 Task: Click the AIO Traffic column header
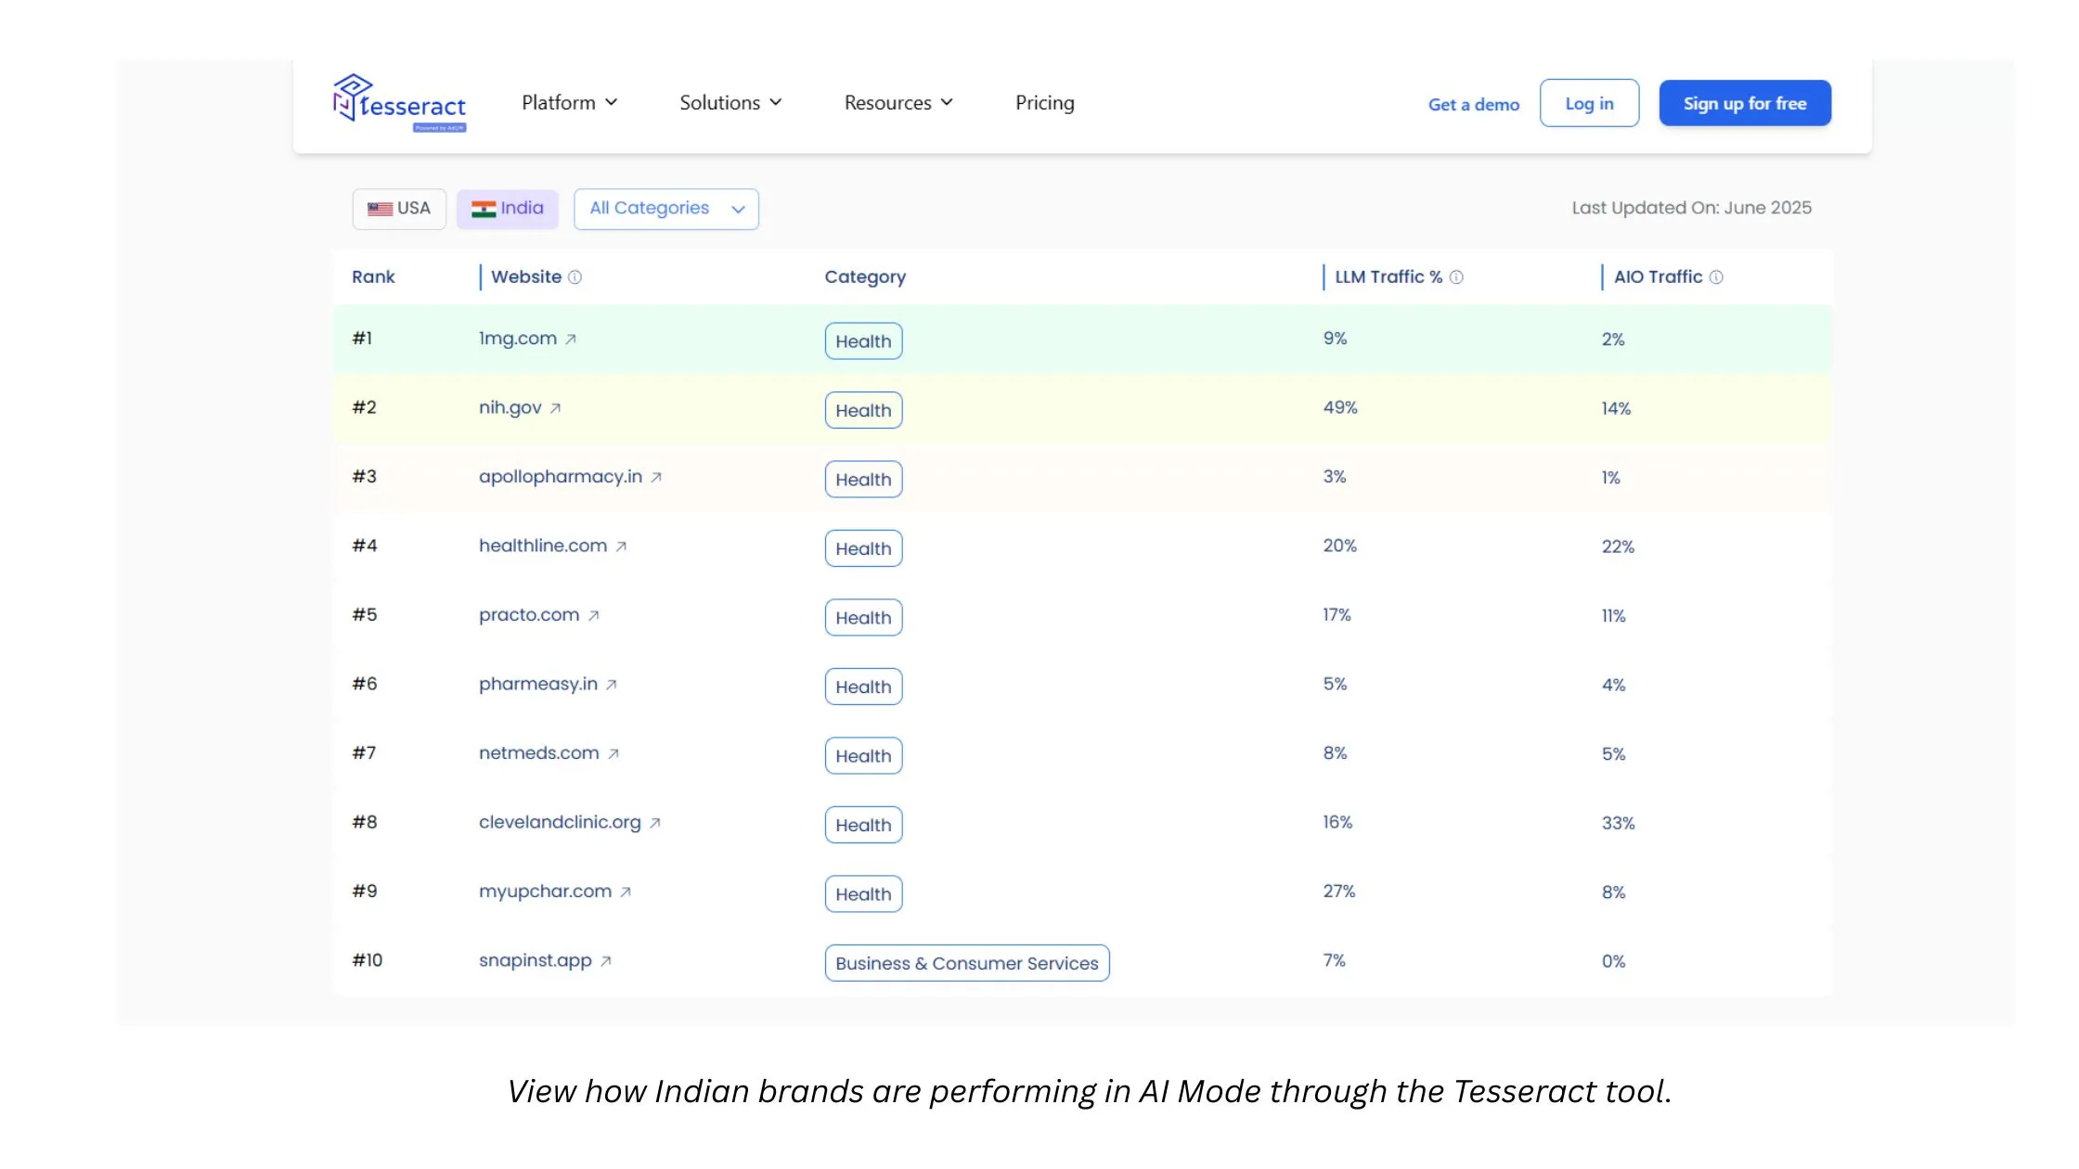coord(1658,277)
